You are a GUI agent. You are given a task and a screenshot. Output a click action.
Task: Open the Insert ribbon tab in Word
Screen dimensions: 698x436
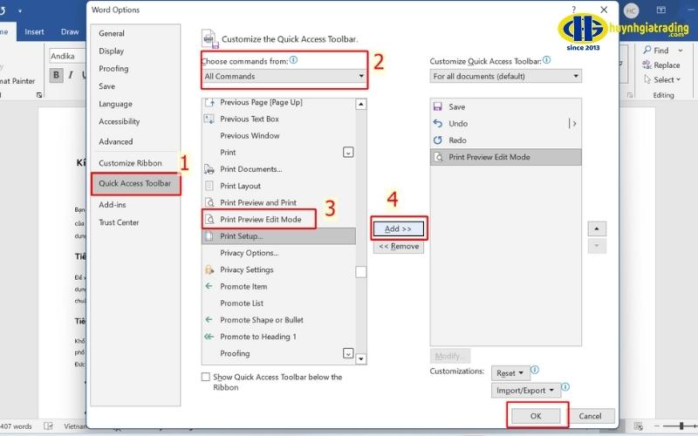click(x=34, y=32)
